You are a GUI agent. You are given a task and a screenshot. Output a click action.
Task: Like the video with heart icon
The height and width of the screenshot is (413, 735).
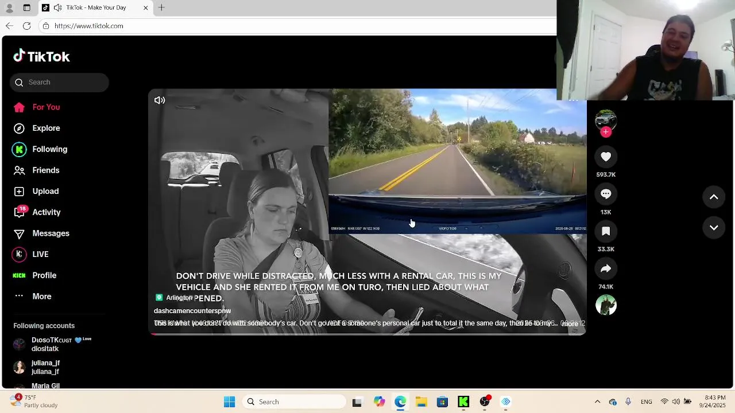606,157
